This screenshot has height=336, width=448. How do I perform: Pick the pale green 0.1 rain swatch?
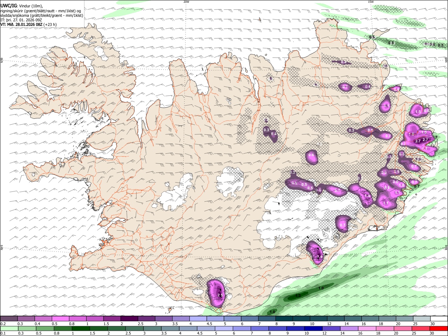coord(9,329)
